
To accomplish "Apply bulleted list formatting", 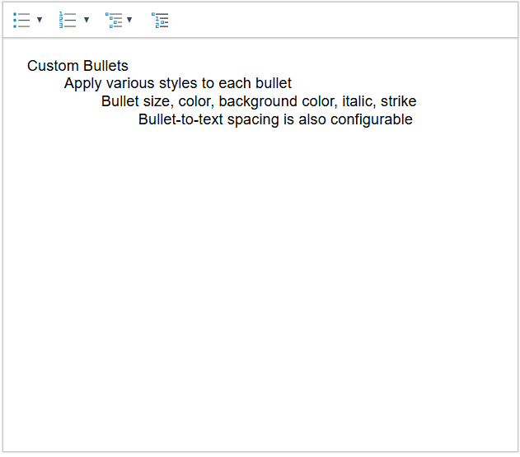I will 21,21.
